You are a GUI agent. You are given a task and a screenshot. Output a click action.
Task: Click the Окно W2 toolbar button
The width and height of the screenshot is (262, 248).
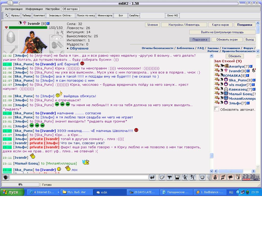click(x=172, y=16)
